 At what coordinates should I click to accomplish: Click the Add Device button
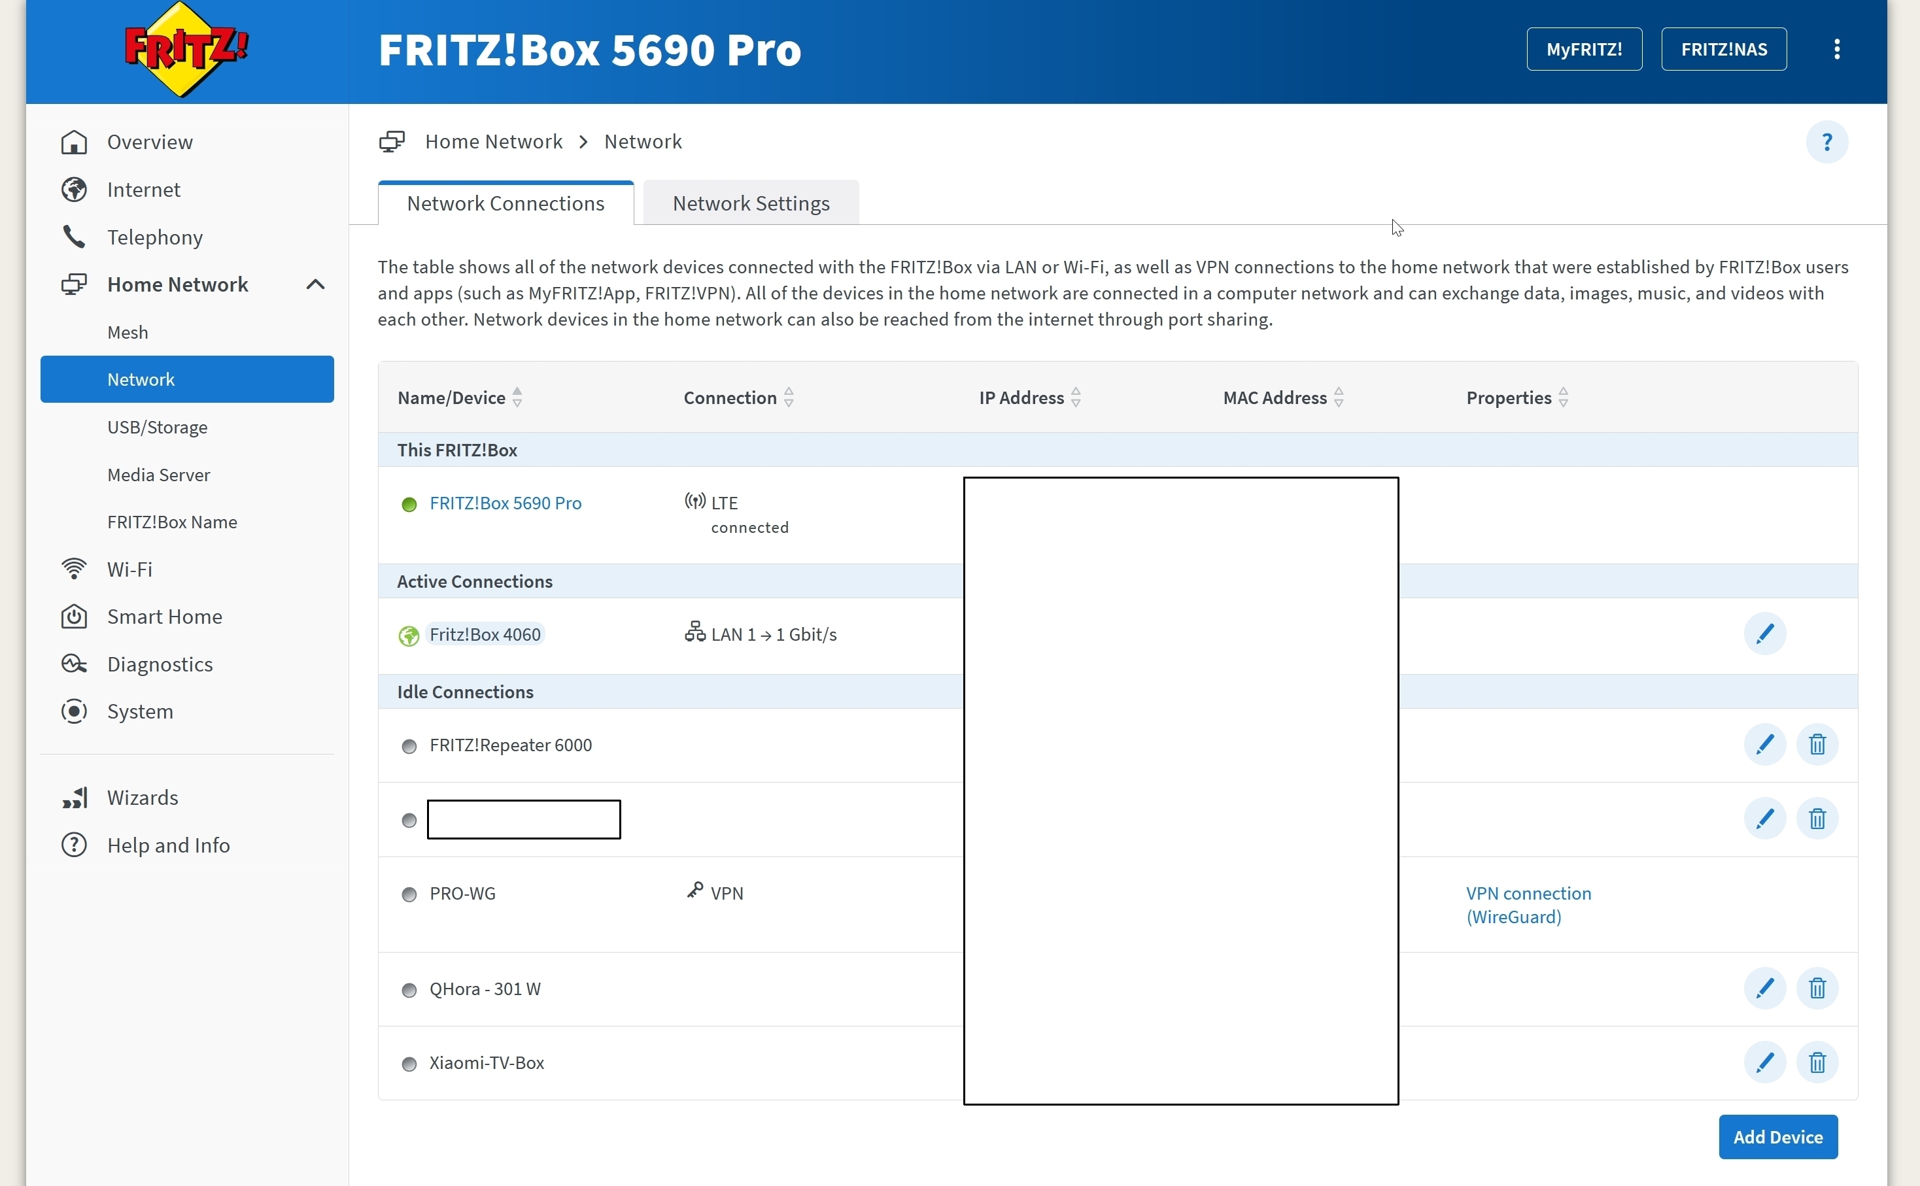coord(1777,1138)
